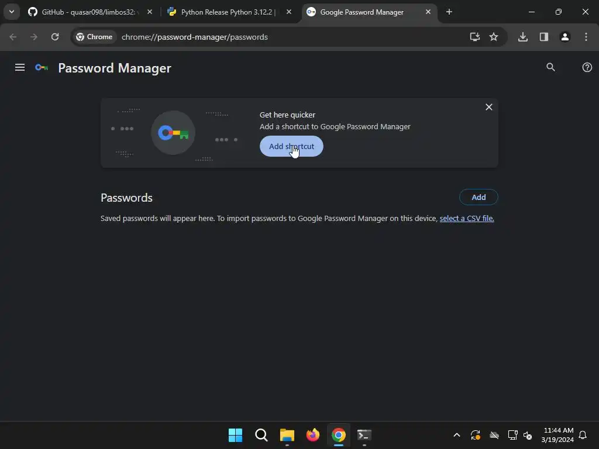
Task: Open the Password Manager hamburger menu
Action: point(20,68)
